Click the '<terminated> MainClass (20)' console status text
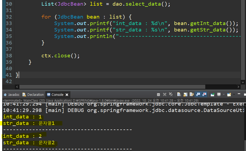 (x=24, y=100)
